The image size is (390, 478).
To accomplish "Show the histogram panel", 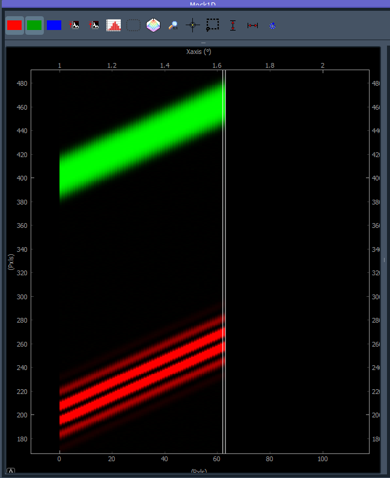I will pos(114,25).
